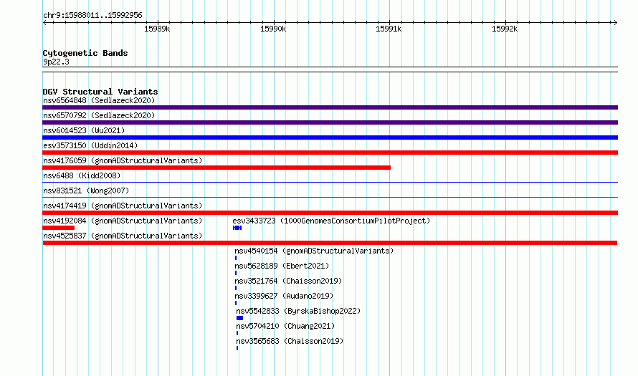
Task: Click the blue tick under nsv4540154
Action: 236,258
